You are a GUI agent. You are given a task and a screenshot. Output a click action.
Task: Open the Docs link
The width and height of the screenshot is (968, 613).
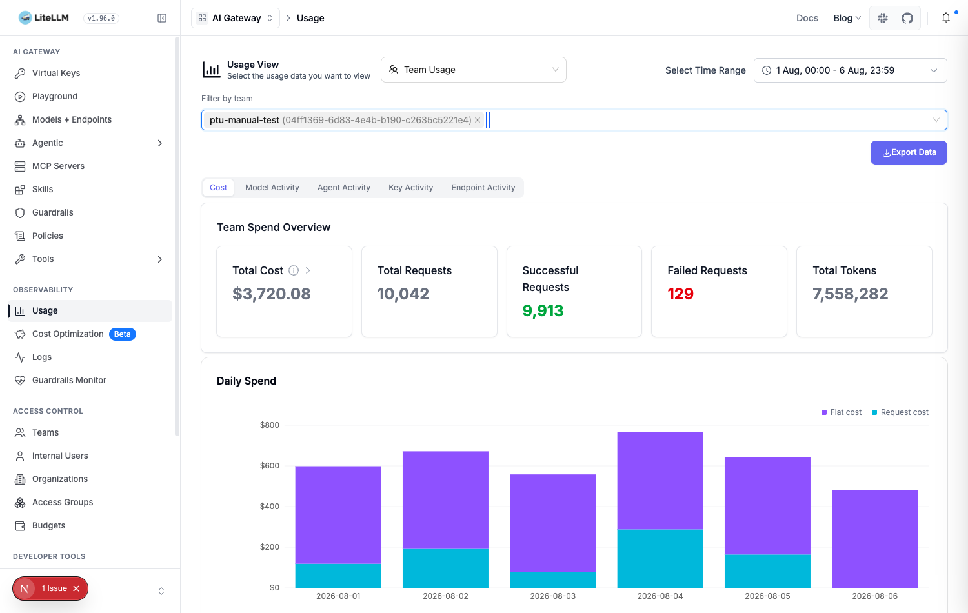tap(807, 18)
